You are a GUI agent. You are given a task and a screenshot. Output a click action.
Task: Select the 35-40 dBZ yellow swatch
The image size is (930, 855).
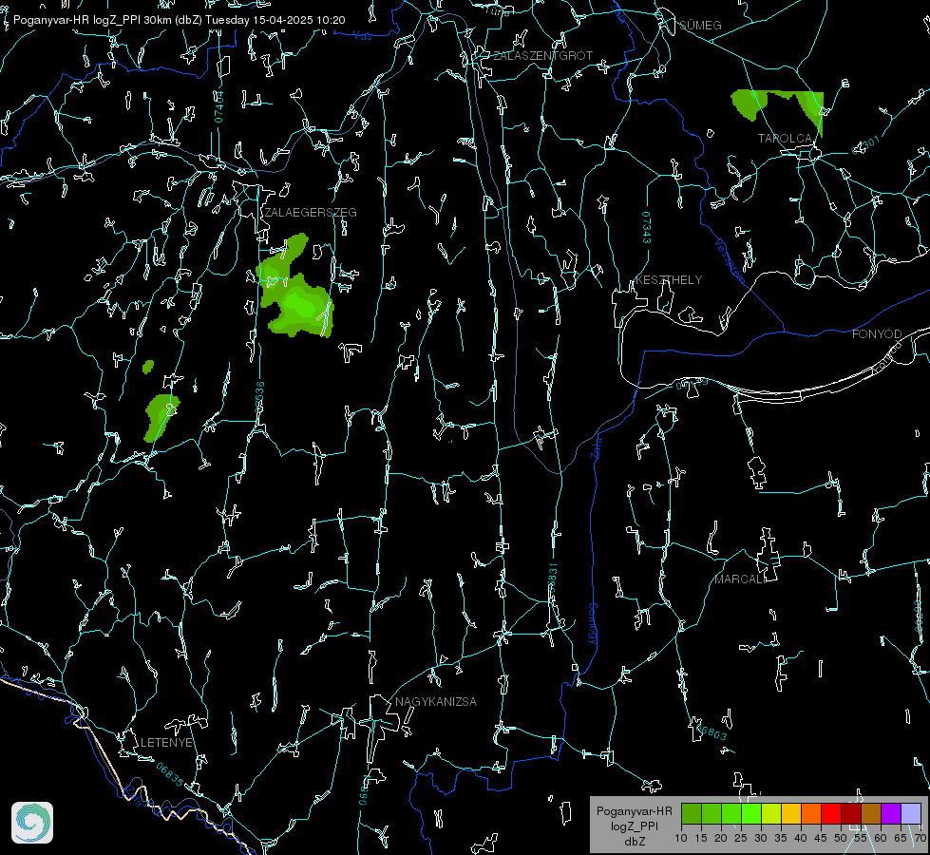coord(791,813)
